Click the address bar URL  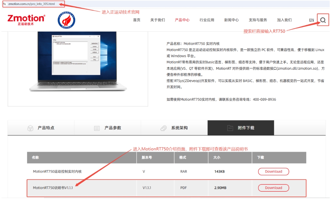[x=32, y=4]
